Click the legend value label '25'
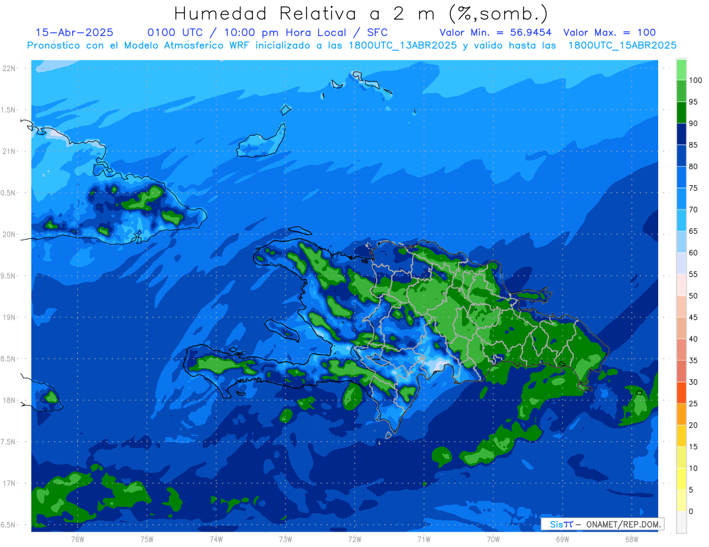Image resolution: width=709 pixels, height=547 pixels. point(693,403)
